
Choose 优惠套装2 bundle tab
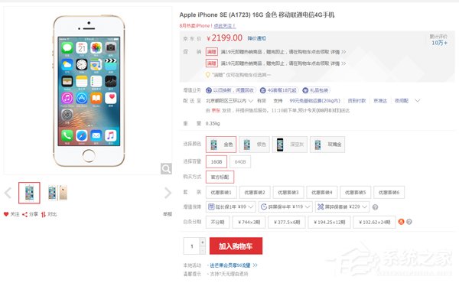tap(255, 192)
